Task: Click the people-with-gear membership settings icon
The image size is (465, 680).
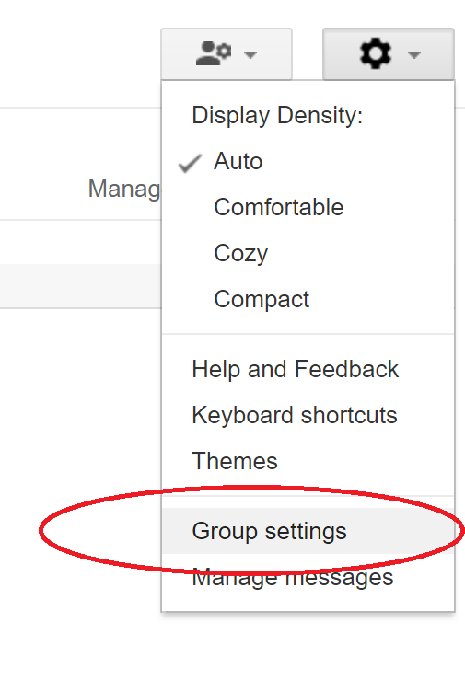Action: (214, 53)
